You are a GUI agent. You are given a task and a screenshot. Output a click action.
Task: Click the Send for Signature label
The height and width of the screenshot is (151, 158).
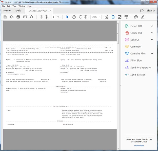tap(141, 68)
